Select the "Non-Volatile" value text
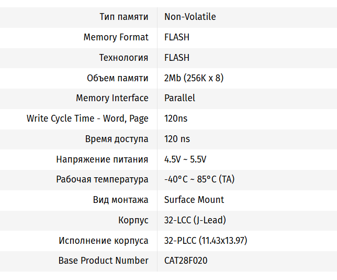 pyautogui.click(x=190, y=17)
